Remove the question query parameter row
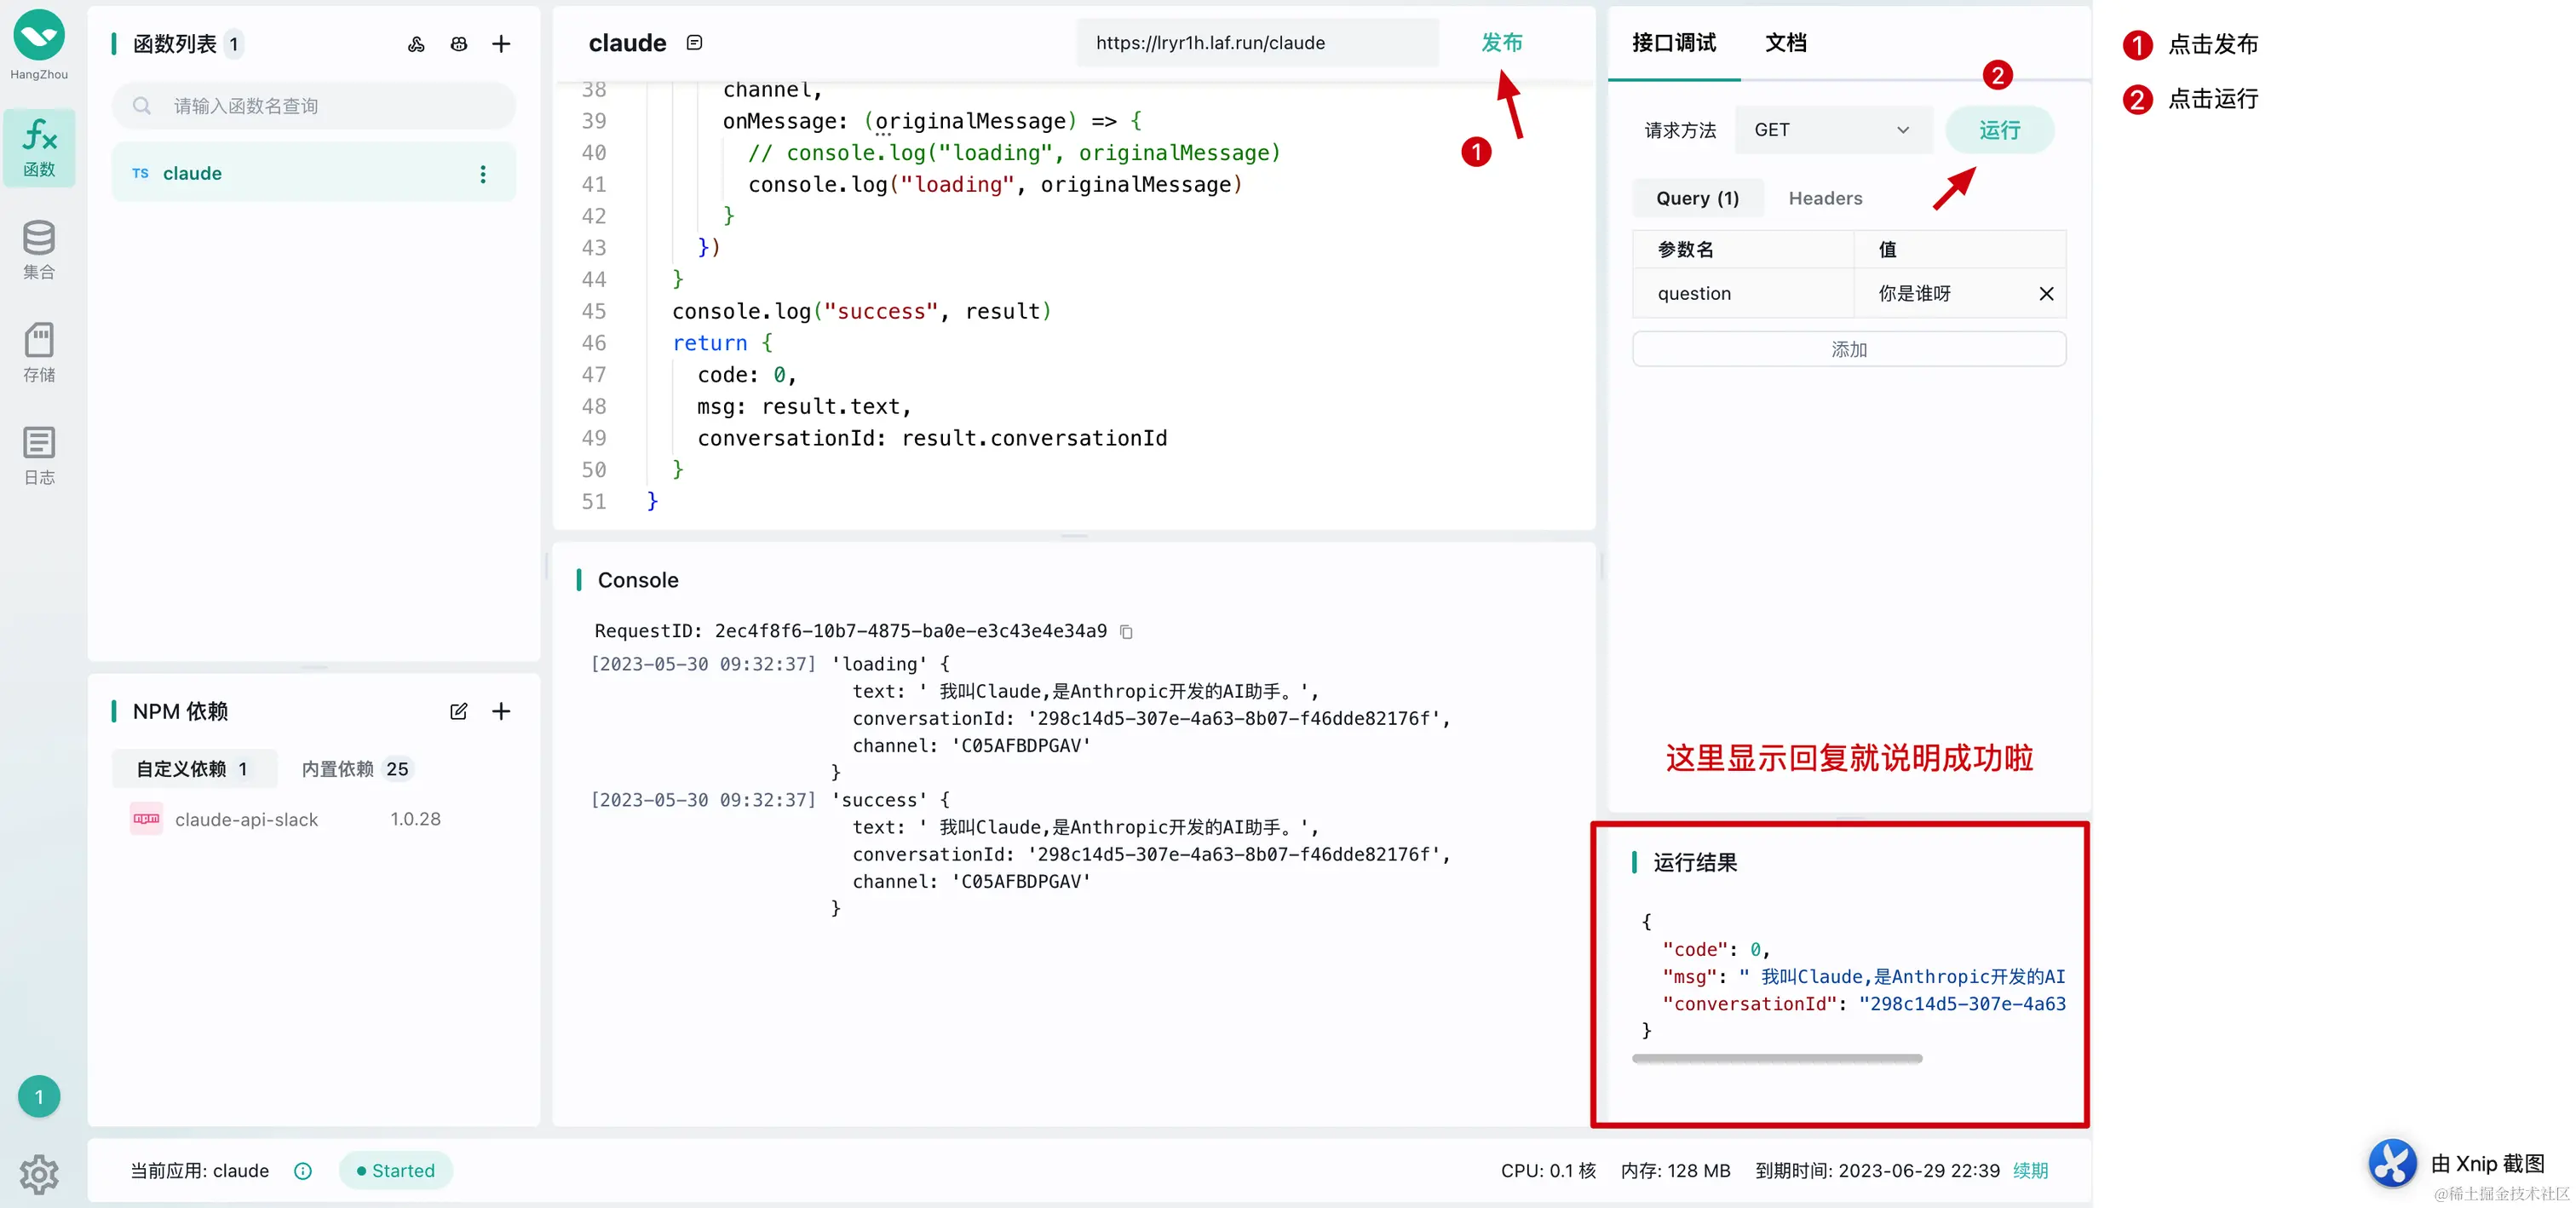The width and height of the screenshot is (2576, 1208). click(x=2046, y=294)
